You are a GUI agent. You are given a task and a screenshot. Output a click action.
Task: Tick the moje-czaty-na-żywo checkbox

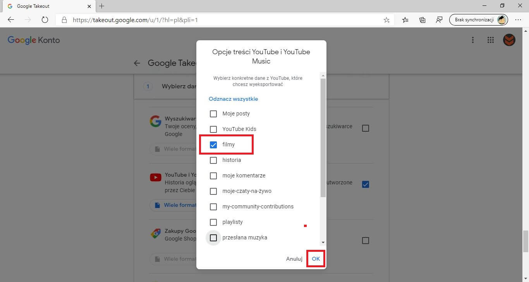tap(213, 191)
